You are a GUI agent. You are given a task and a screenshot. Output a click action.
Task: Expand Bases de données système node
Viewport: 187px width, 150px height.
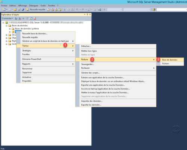(10, 29)
